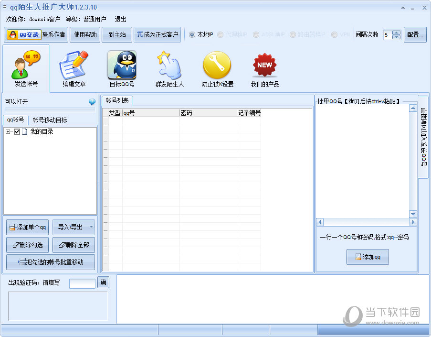Open the 配置... settings button
431x337 pixels.
(415, 35)
